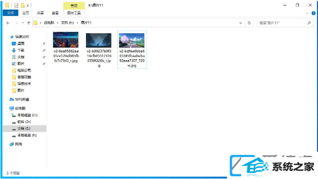
Task: Select 本地磁盘 (C:) in the navigation tree
Action: [x=25, y=115]
